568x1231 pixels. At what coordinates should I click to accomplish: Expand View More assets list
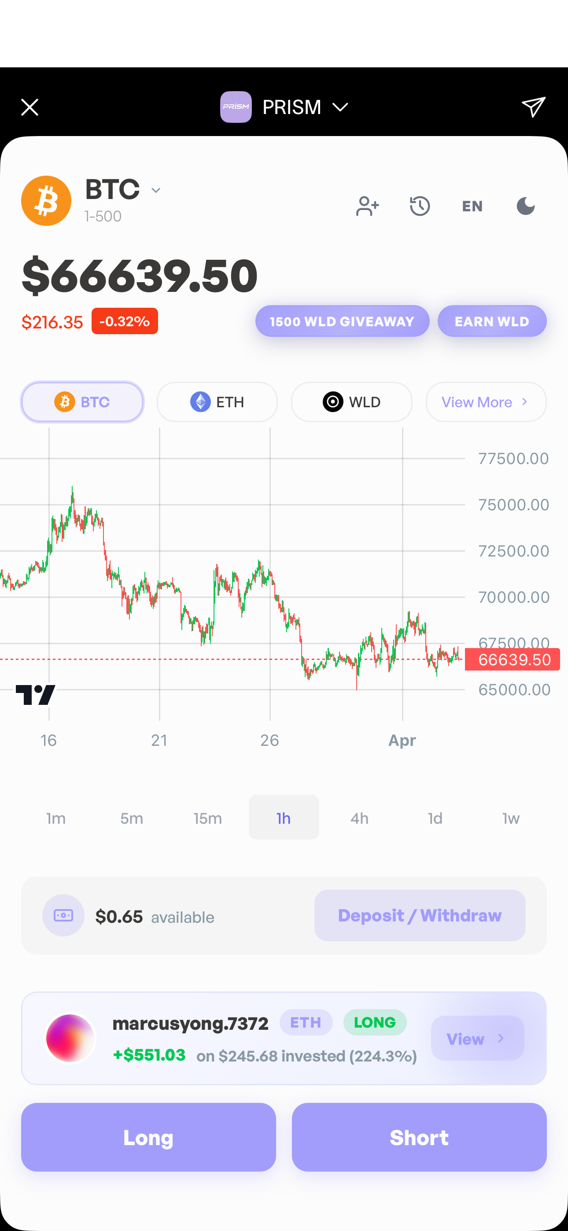[486, 402]
